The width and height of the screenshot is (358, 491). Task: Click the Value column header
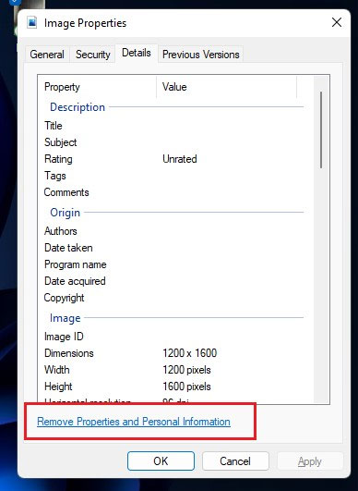(226, 87)
